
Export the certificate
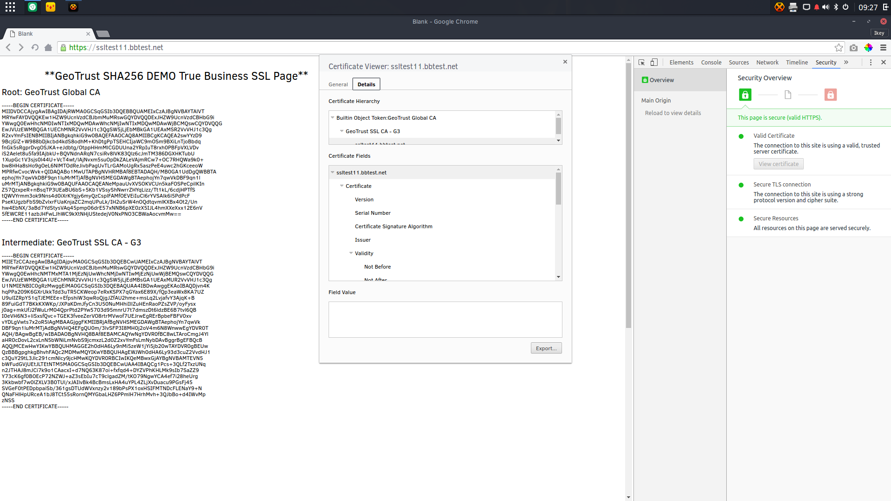pyautogui.click(x=546, y=348)
